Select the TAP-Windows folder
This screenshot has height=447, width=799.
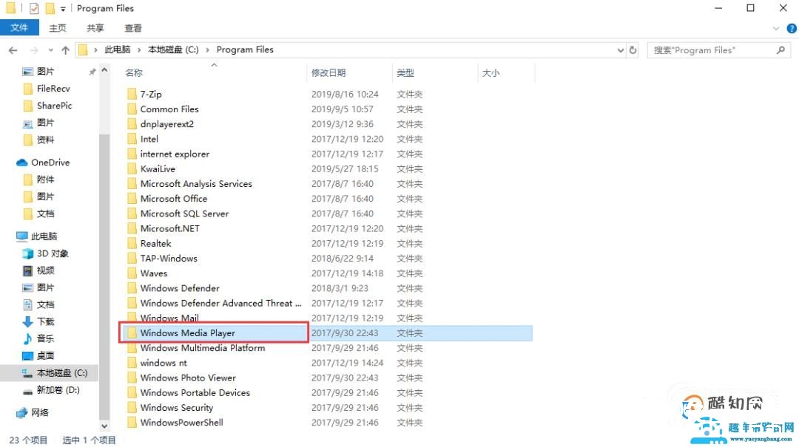169,258
